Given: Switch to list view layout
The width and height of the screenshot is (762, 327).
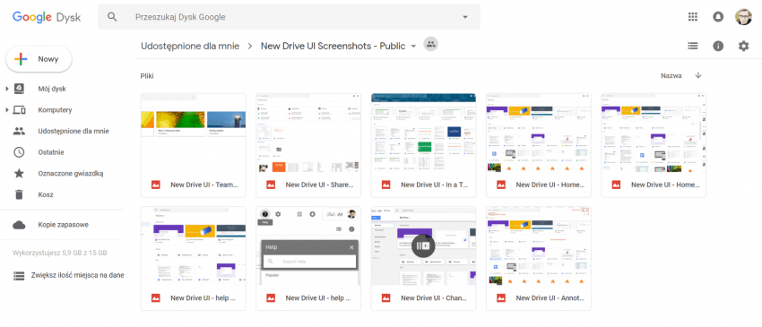Looking at the screenshot, I should click(x=692, y=46).
